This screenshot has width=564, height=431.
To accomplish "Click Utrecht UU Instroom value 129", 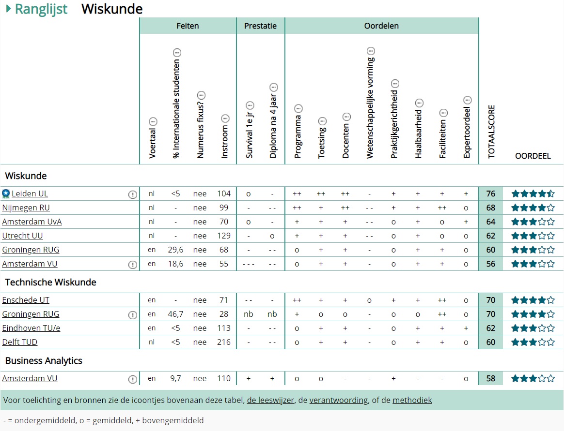I will pyautogui.click(x=224, y=236).
